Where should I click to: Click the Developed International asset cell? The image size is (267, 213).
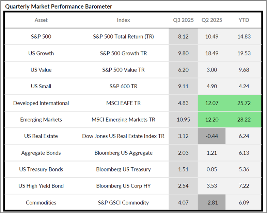coord(41,103)
